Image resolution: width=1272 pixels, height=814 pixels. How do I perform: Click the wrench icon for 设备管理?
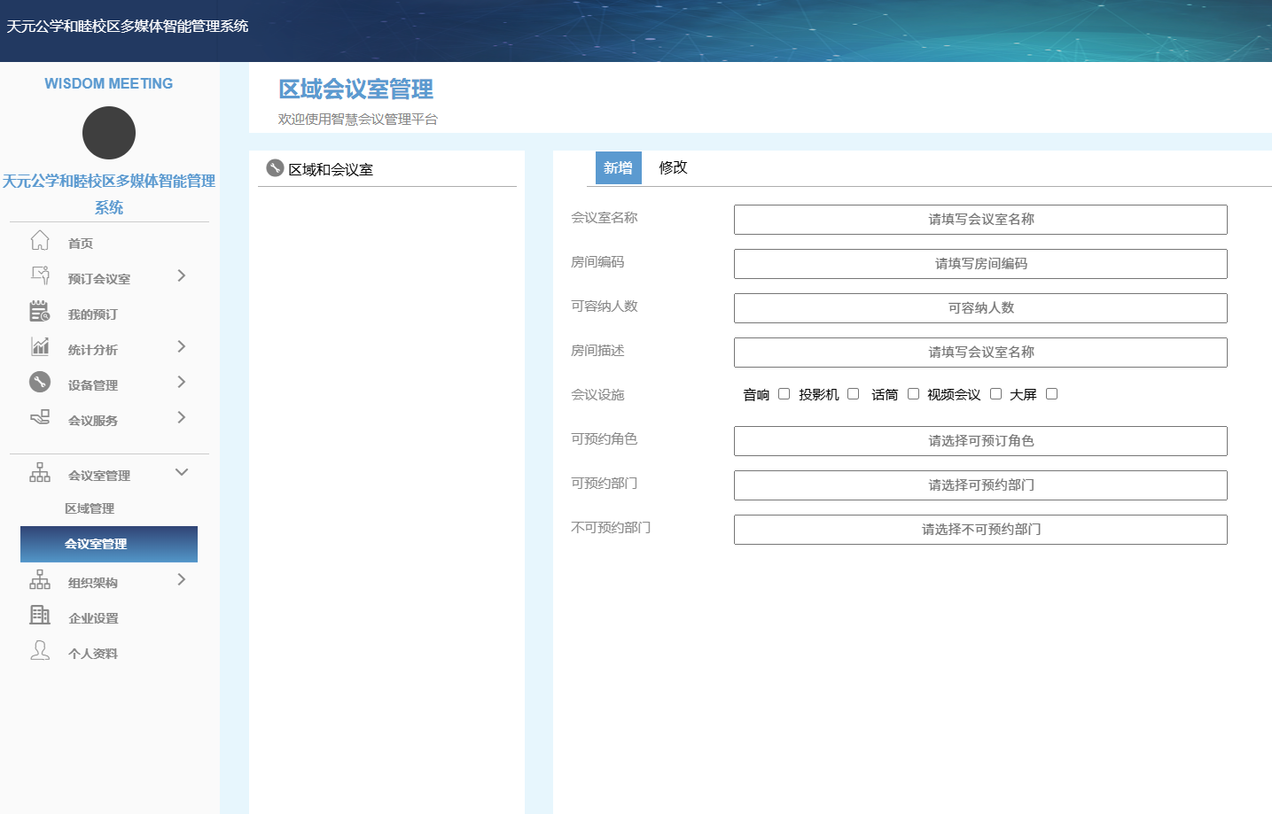point(40,382)
